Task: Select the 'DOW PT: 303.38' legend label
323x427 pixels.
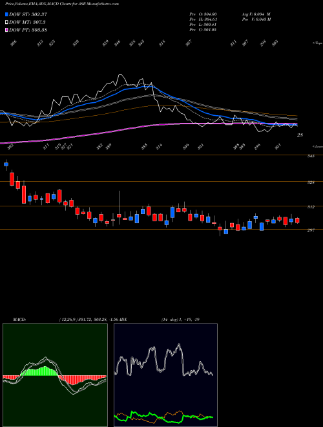Action: pyautogui.click(x=28, y=30)
